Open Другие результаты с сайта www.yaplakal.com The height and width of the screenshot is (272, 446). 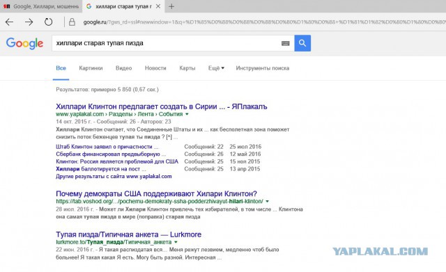(114, 176)
